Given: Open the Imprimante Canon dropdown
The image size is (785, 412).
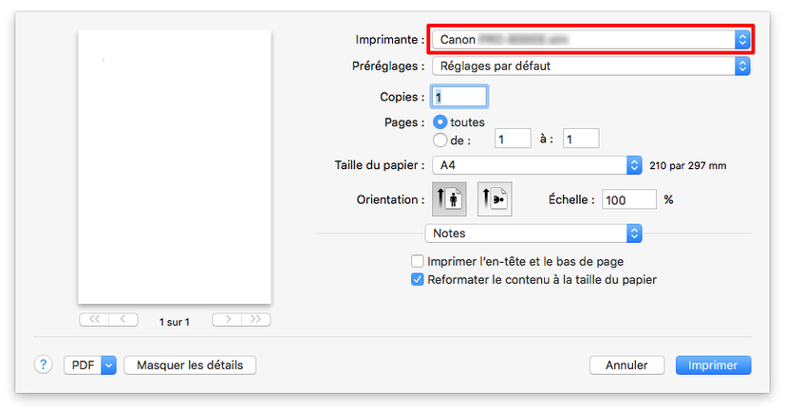Looking at the screenshot, I should (x=590, y=40).
